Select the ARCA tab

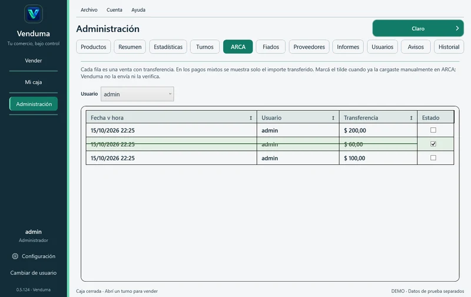coord(238,47)
